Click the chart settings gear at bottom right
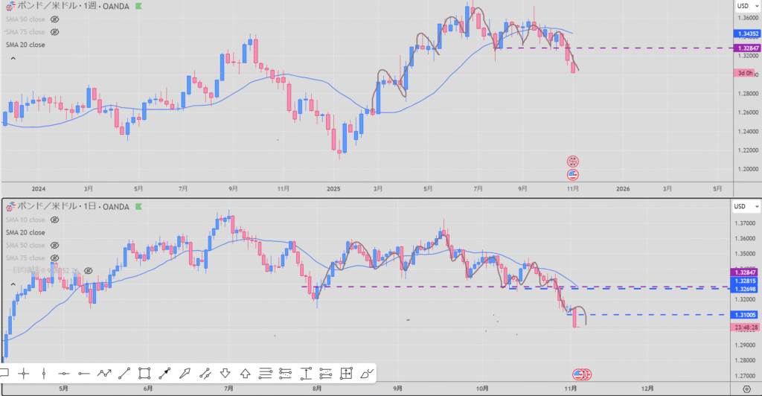This screenshot has width=762, height=396. 746,389
